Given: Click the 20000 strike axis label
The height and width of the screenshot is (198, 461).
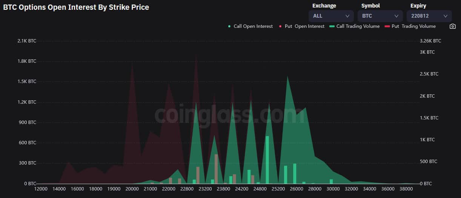Looking at the screenshot, I should (x=132, y=189).
